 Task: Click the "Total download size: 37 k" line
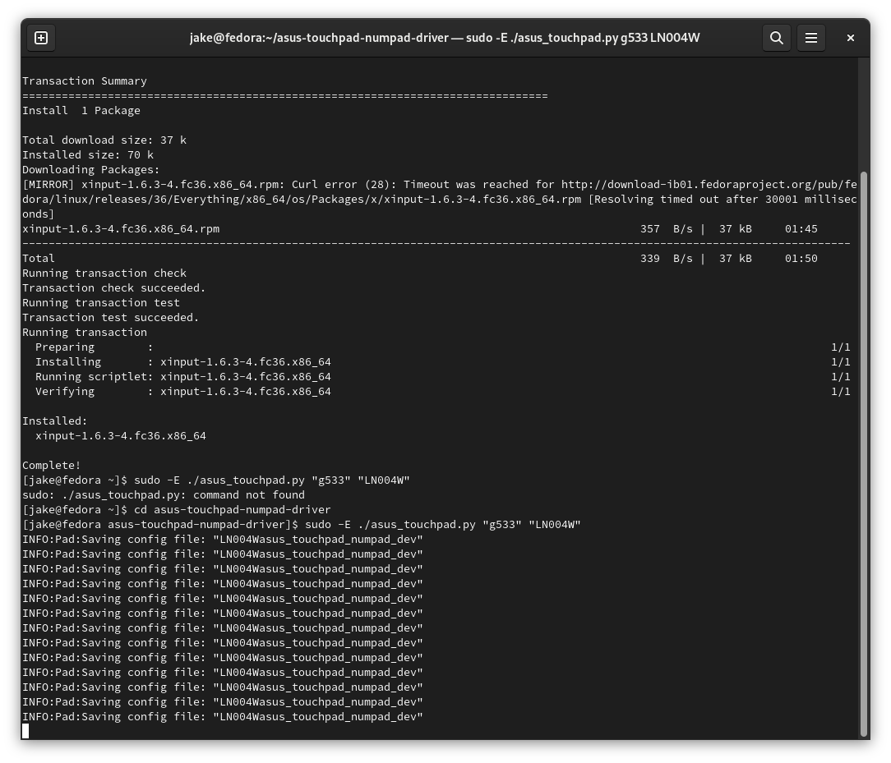[x=104, y=140]
